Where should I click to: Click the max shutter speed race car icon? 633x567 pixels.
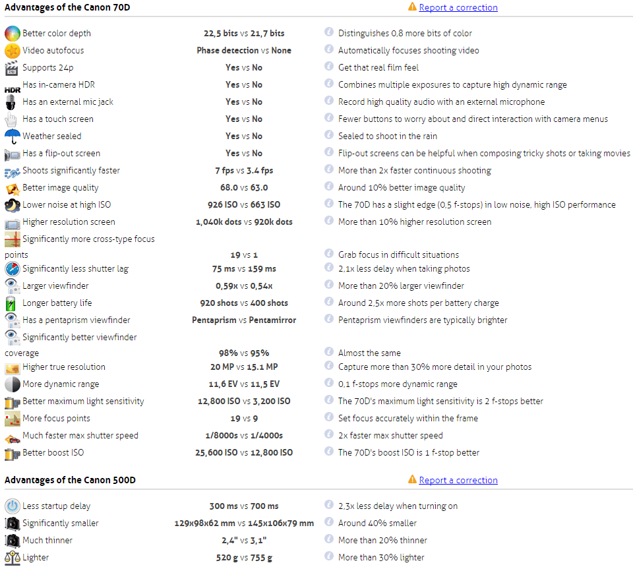(13, 435)
